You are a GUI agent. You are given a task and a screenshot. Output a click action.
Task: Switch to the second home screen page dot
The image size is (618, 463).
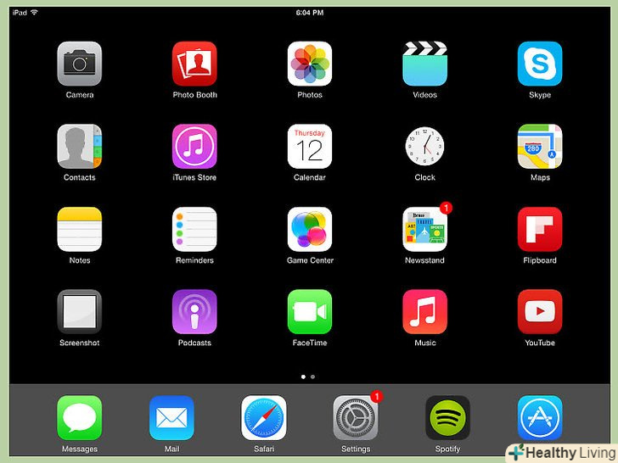pos(312,377)
